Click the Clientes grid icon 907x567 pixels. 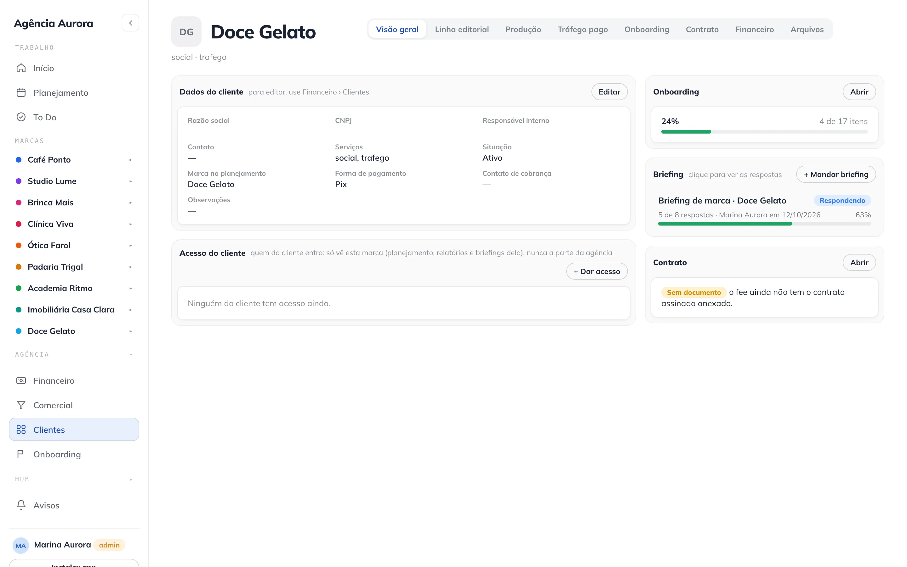click(21, 430)
